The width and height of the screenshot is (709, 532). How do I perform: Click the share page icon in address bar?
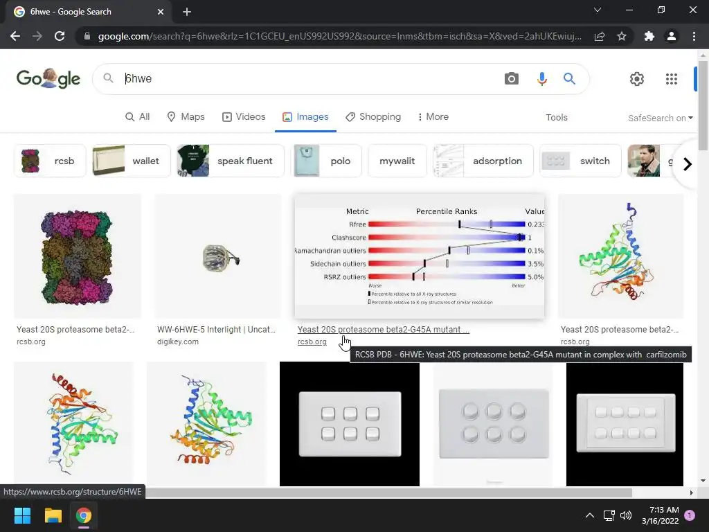600,36
